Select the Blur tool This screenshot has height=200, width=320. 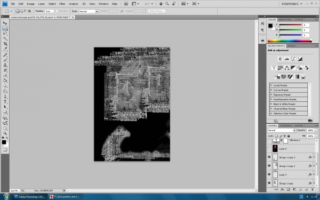pyautogui.click(x=5, y=86)
